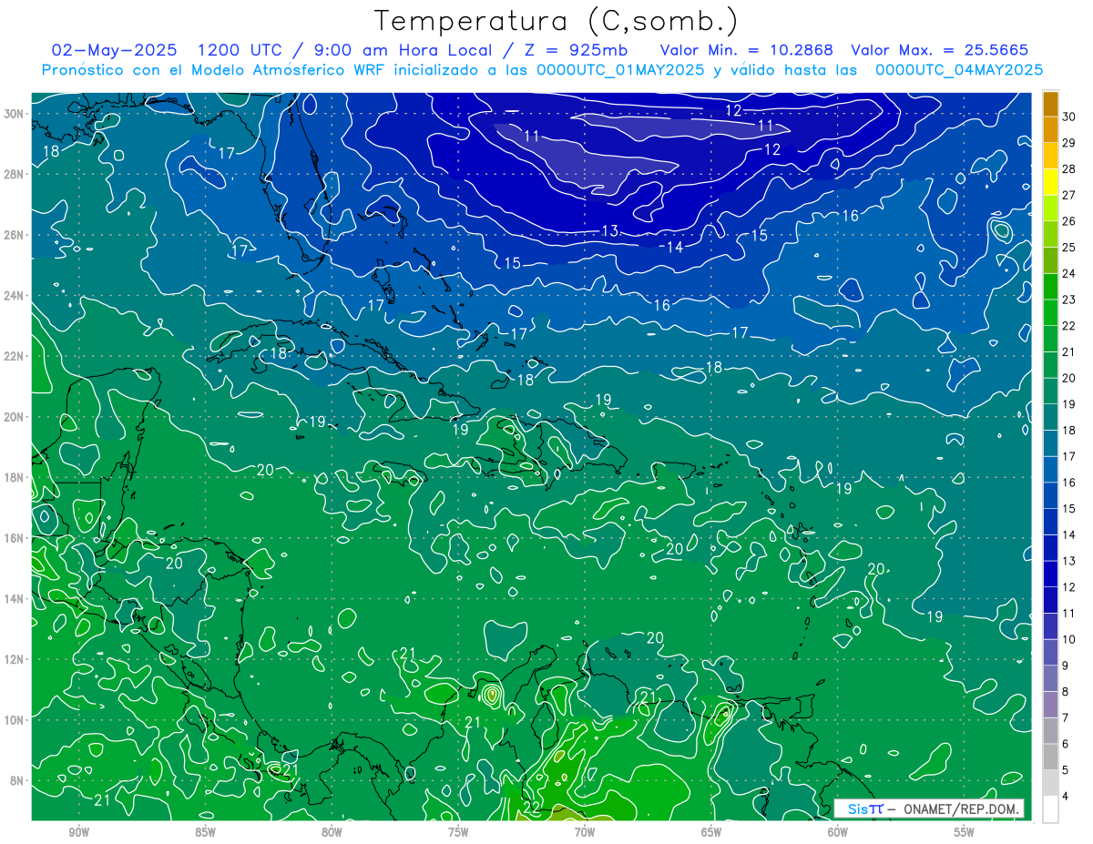
Task: Click the 55W longitude axis label
Action: point(965,832)
